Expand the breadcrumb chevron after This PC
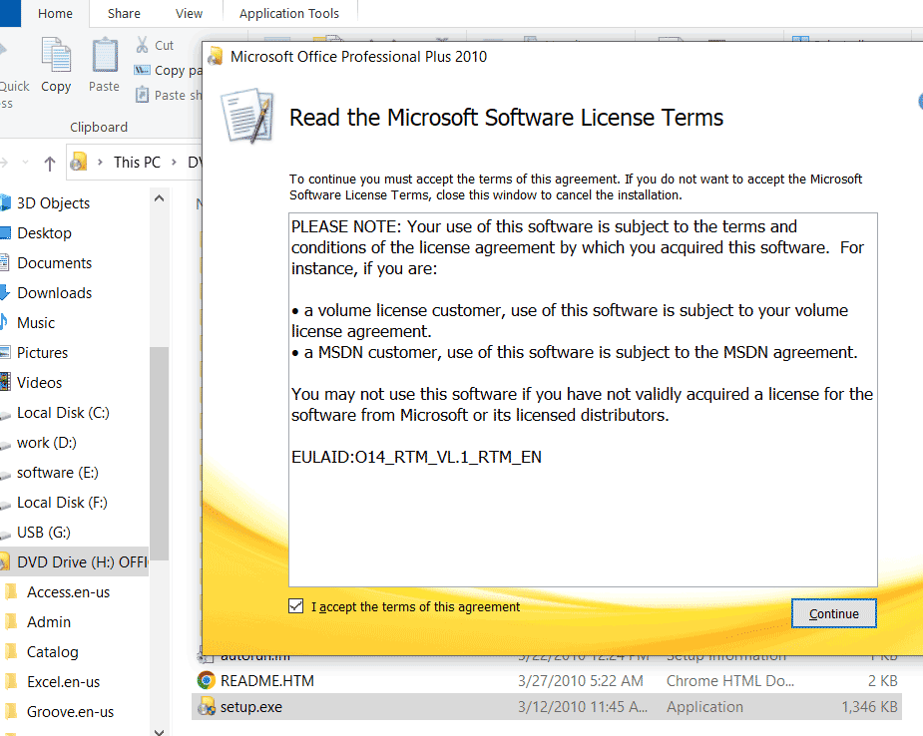 (174, 162)
